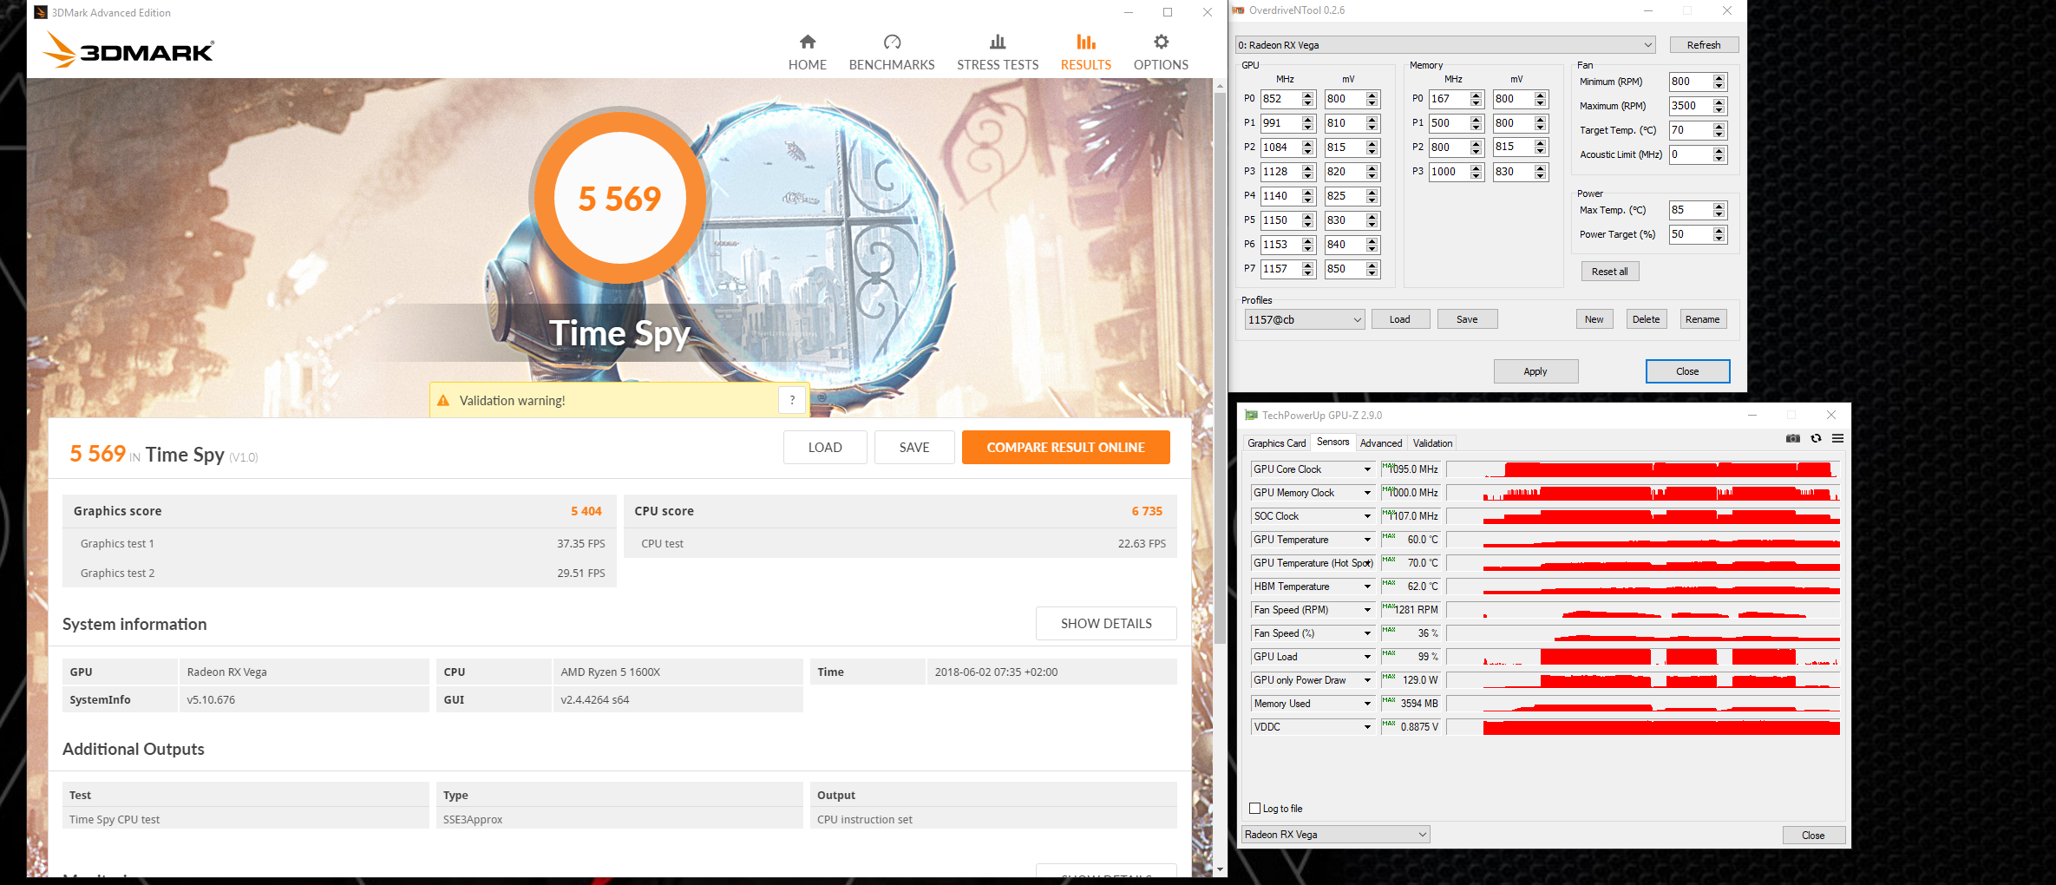Click Refresh in OverdriveNTool

[1704, 45]
